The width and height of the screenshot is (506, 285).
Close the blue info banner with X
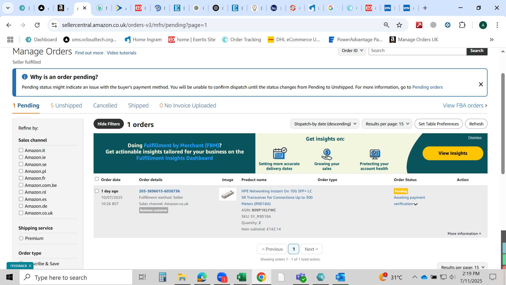point(481,84)
